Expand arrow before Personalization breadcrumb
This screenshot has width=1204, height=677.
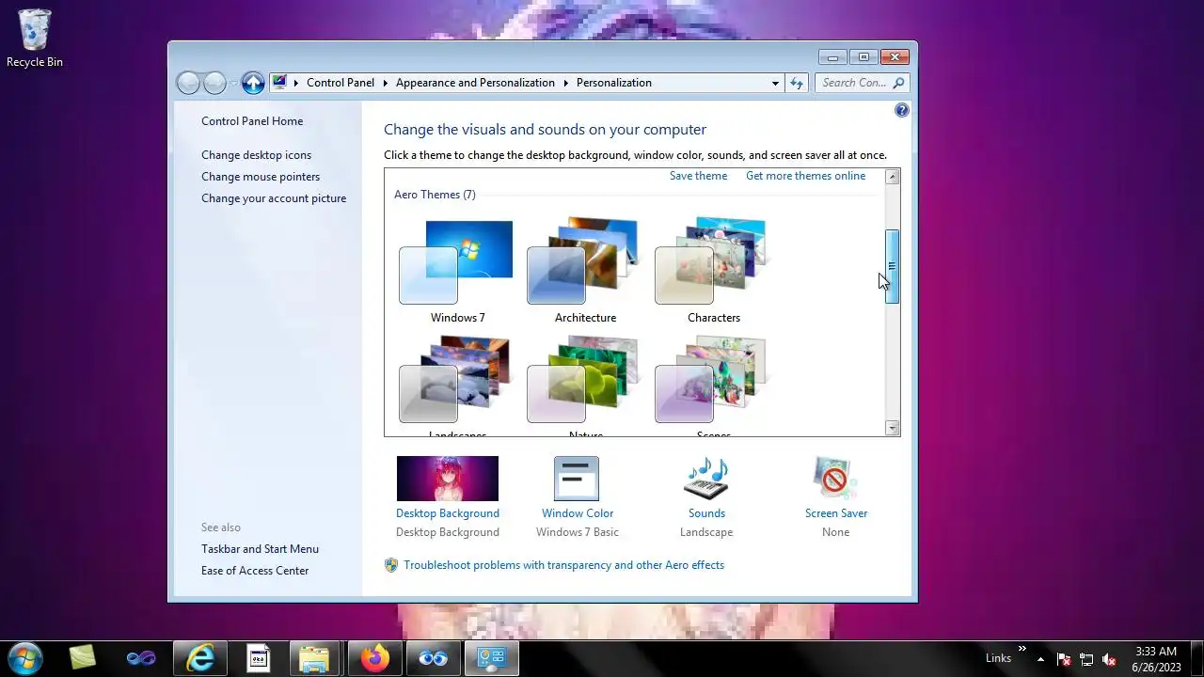point(566,83)
